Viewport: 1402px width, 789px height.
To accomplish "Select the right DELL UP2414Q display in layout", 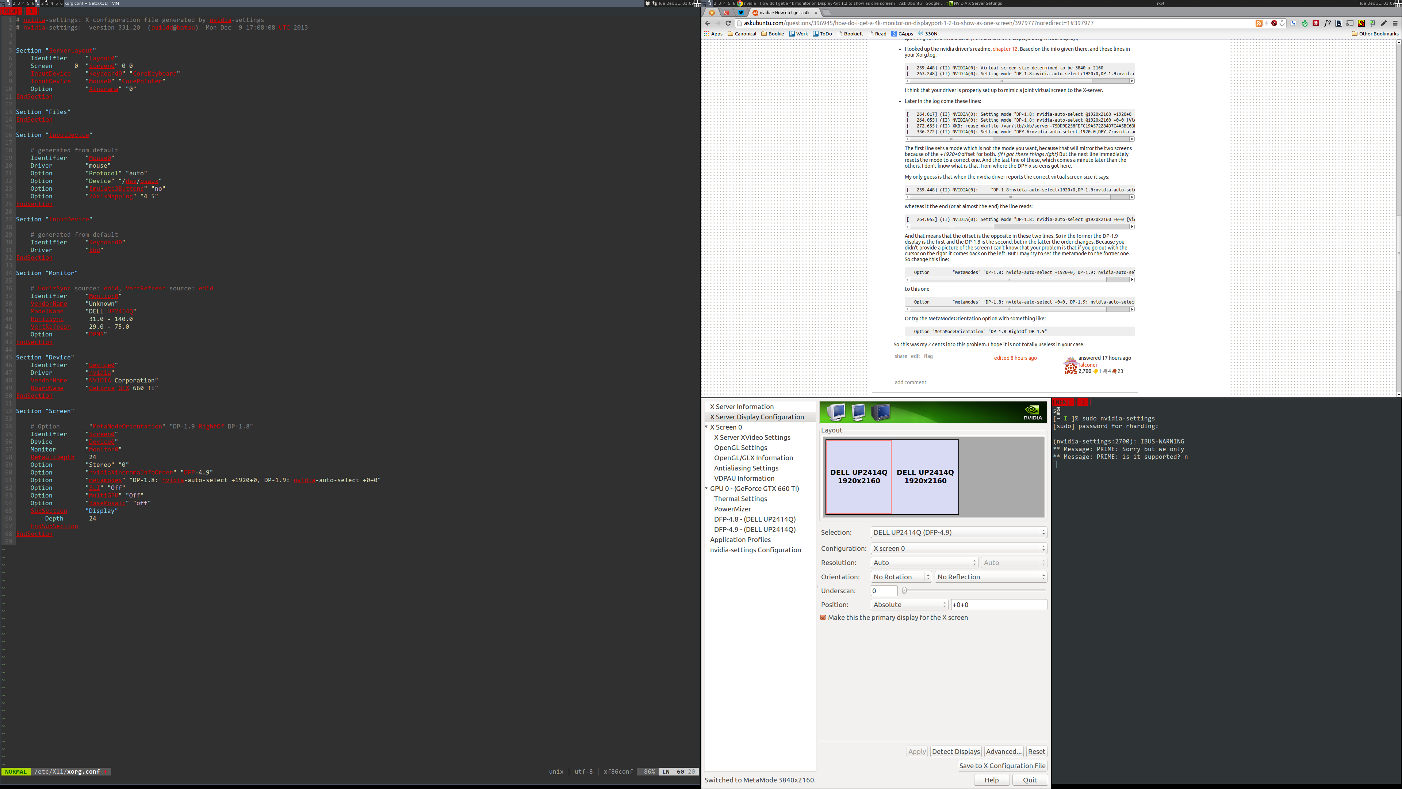I will (925, 477).
